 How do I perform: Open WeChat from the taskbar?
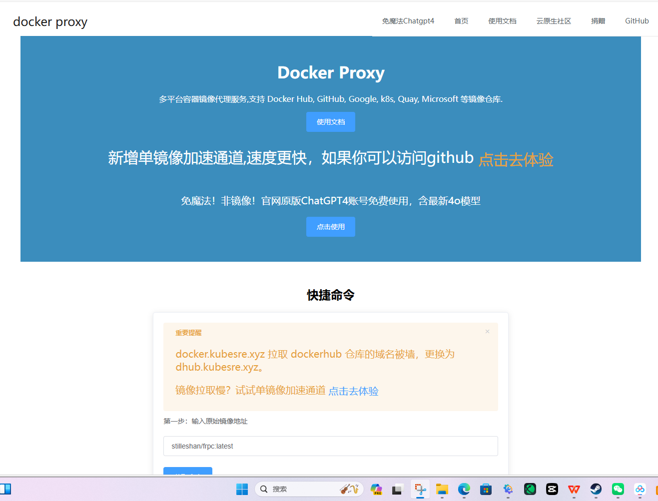[x=618, y=489]
